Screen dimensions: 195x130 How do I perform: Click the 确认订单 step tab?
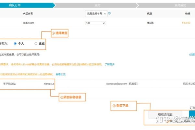click(27, 5)
